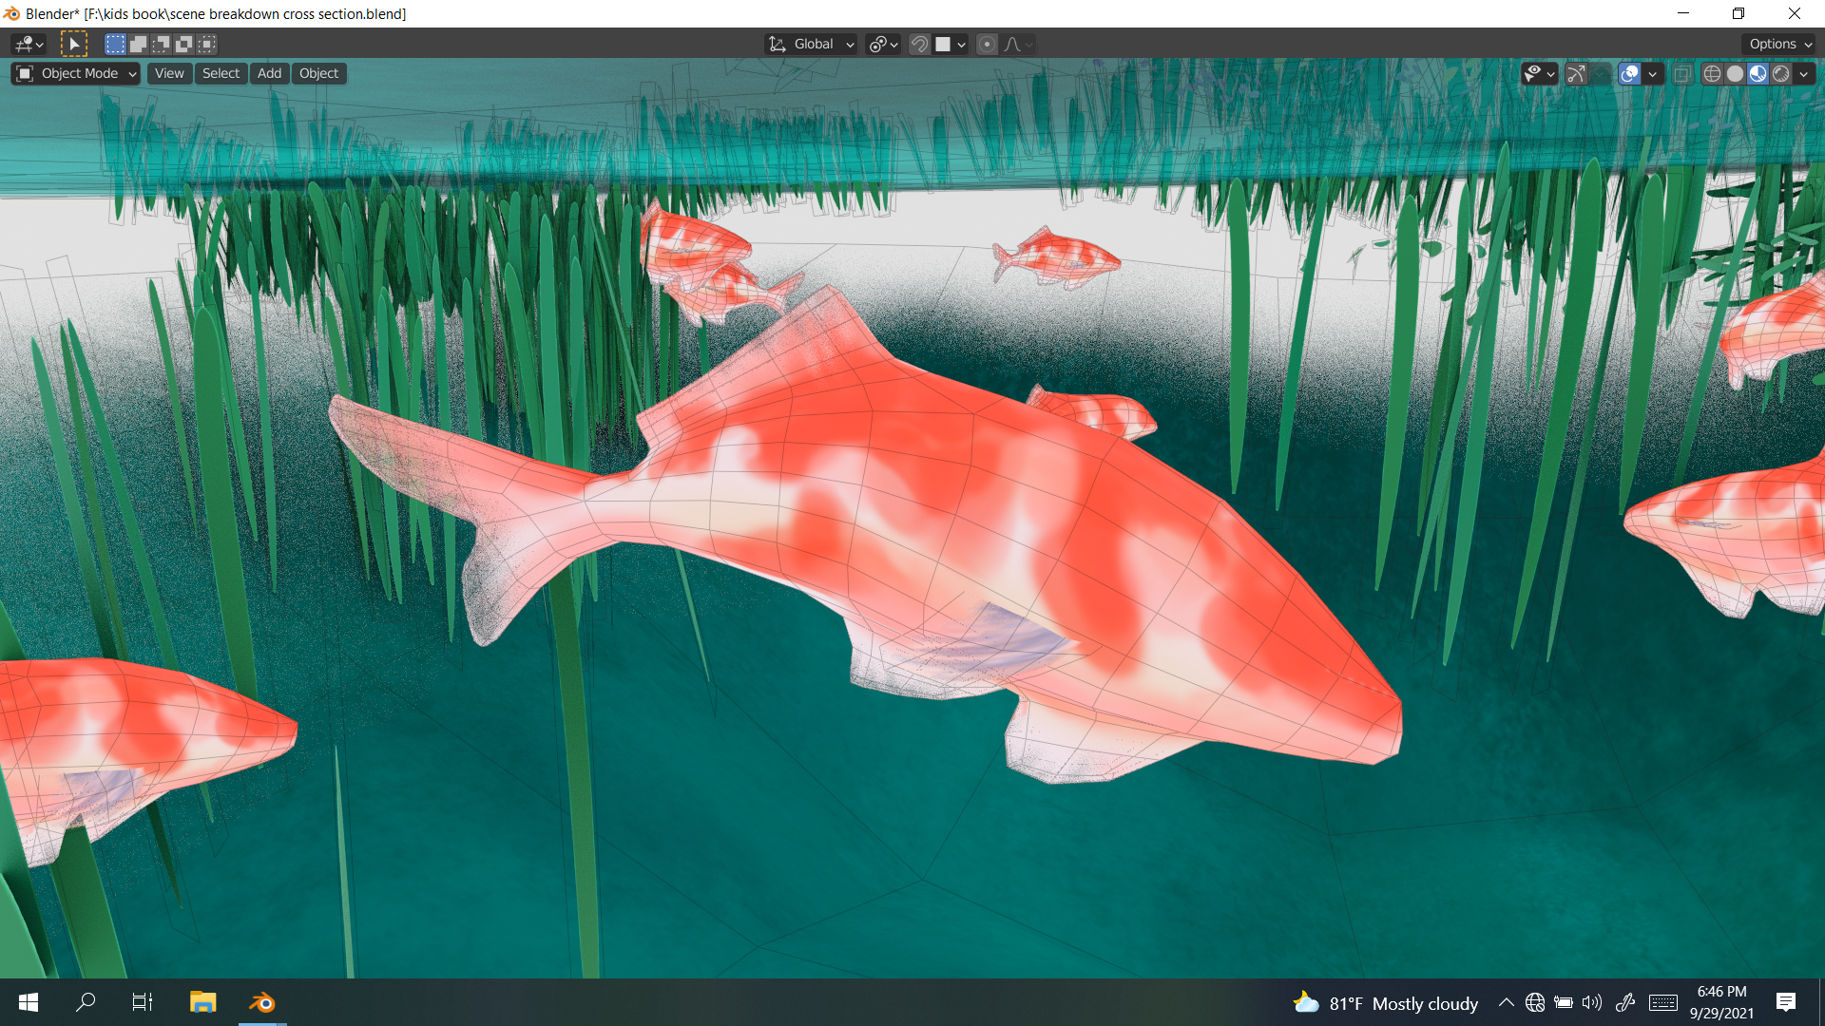
Task: Choose the extend selection mode icon
Action: 138,44
